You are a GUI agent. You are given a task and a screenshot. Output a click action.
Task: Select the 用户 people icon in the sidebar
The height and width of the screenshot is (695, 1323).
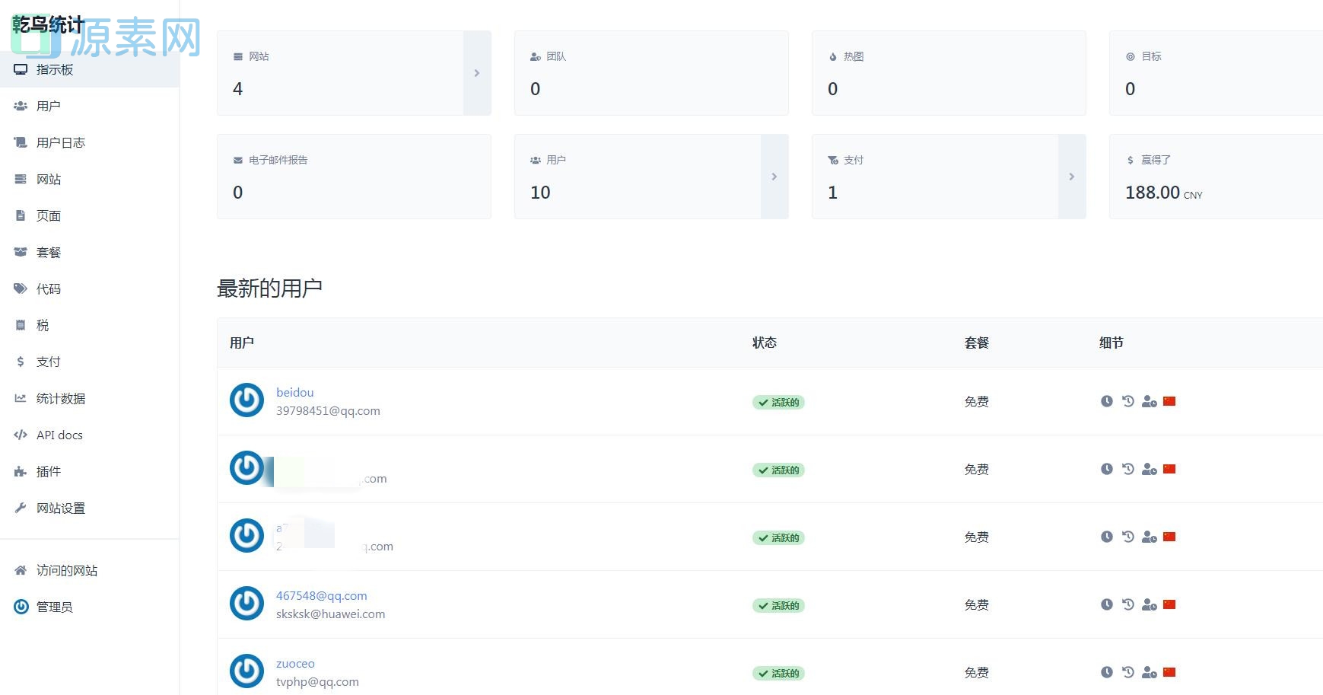click(x=20, y=106)
